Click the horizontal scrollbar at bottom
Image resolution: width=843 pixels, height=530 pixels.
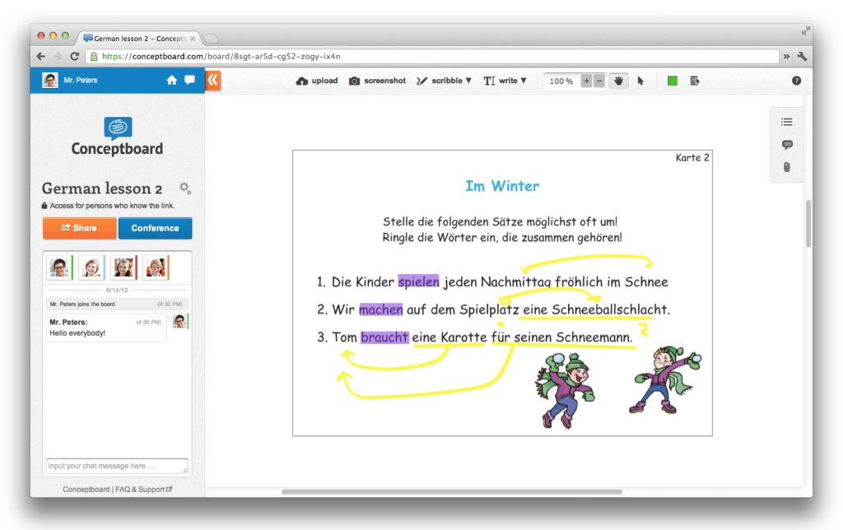[452, 491]
